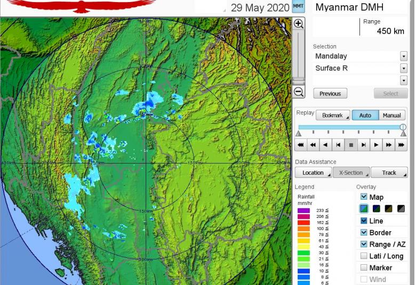Step one frame forward in replay
Image resolution: width=416 pixels, height=285 pixels.
364,144
